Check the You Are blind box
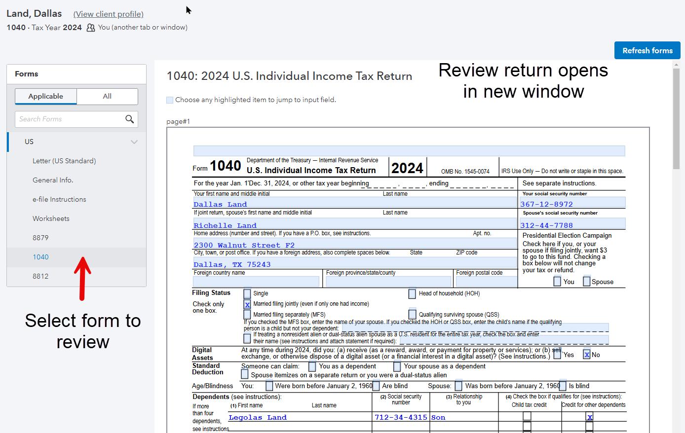Screen dimensions: 685x433 [376, 386]
